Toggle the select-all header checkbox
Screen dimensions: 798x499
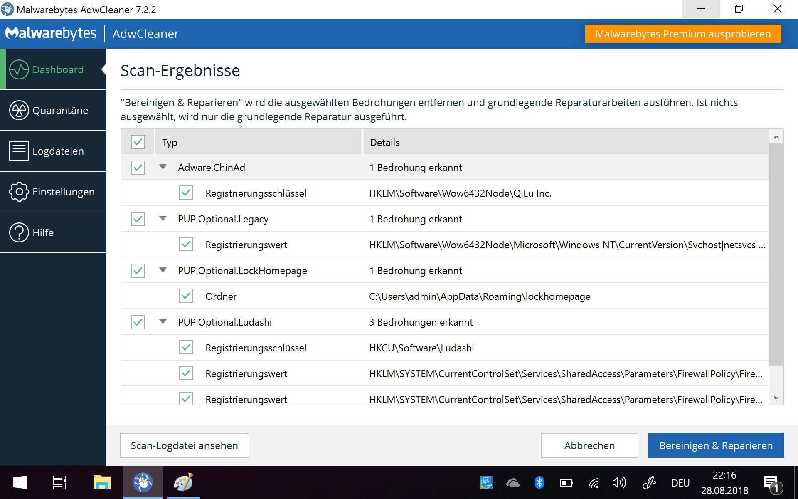point(138,142)
